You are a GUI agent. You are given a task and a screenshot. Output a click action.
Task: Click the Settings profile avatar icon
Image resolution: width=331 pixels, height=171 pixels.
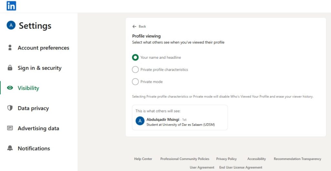pyautogui.click(x=11, y=25)
